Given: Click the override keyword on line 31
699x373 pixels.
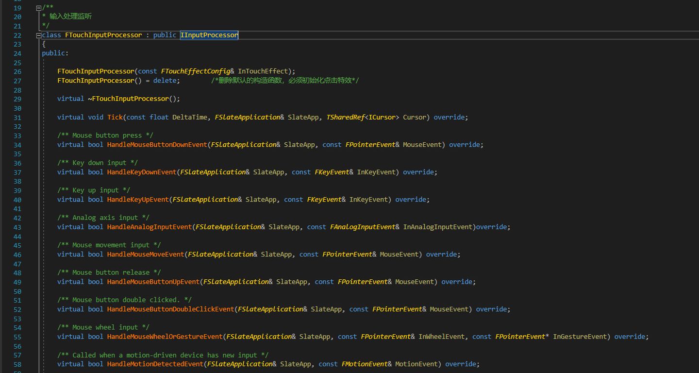Looking at the screenshot, I should (x=449, y=117).
